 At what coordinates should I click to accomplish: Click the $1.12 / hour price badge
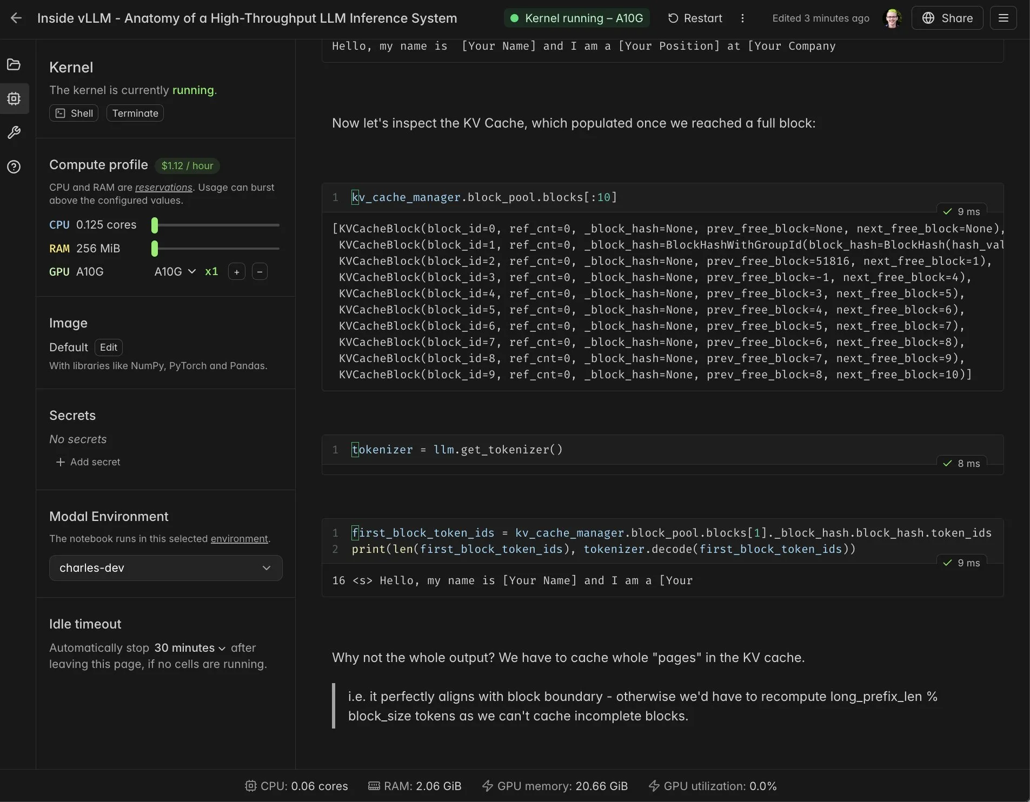187,165
